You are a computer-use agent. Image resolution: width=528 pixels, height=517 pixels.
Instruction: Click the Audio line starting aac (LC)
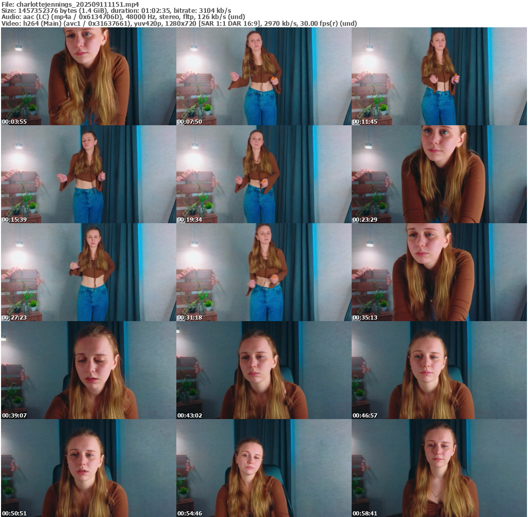tap(123, 17)
